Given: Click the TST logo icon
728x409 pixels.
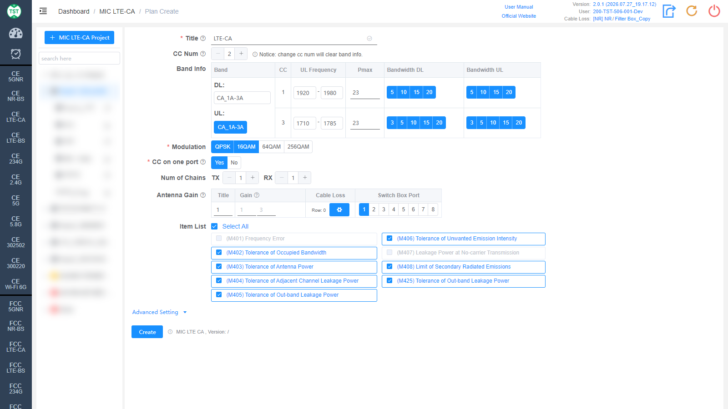Looking at the screenshot, I should pos(14,11).
